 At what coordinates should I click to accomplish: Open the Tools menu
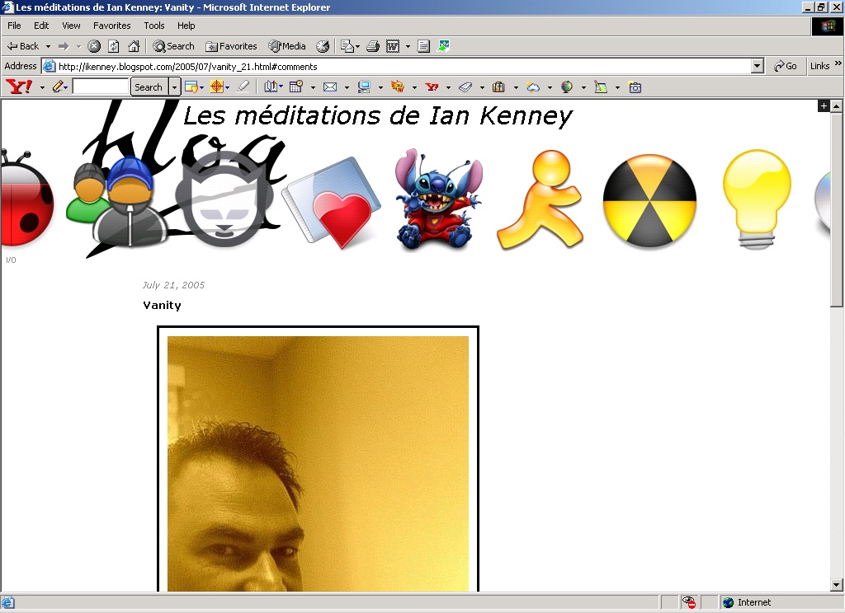point(154,26)
